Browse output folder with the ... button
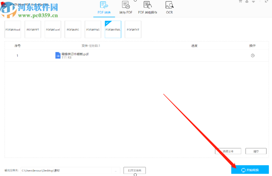272x176 pixels. pos(116,170)
